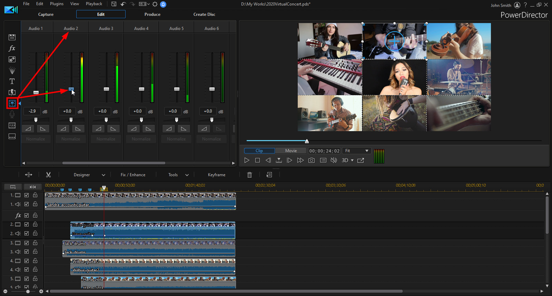Disable the track 3 audio checkbox
This screenshot has width=552, height=296.
pyautogui.click(x=27, y=252)
